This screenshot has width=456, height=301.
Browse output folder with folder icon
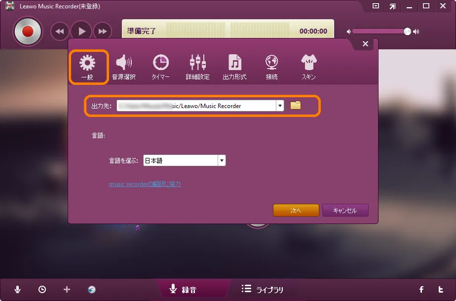point(296,105)
